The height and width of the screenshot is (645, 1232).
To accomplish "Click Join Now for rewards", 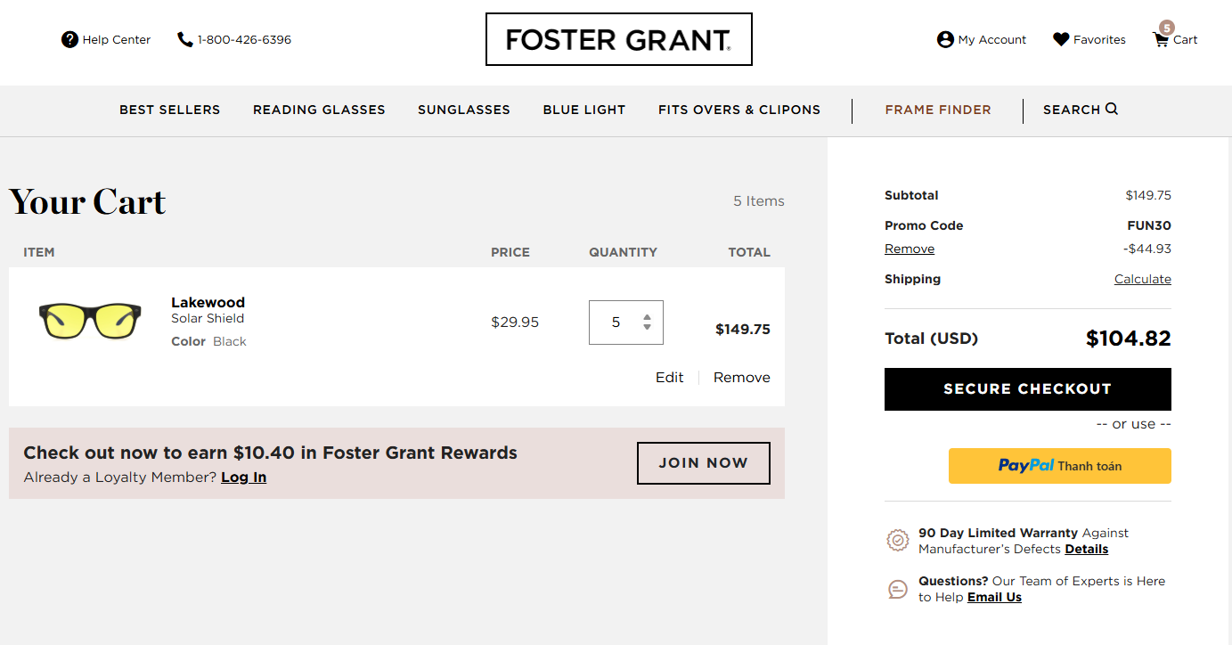I will click(703, 463).
